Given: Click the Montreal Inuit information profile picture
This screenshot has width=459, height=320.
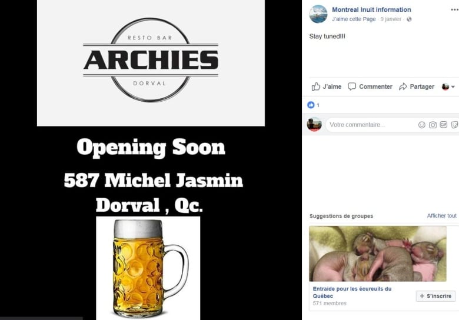Looking at the screenshot, I should [318, 14].
